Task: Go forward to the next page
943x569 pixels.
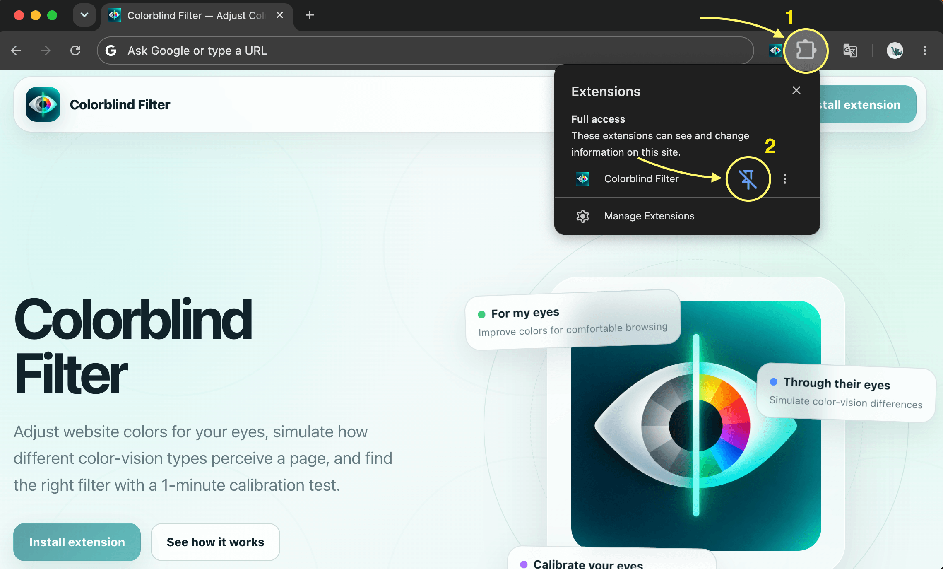Action: 46,51
